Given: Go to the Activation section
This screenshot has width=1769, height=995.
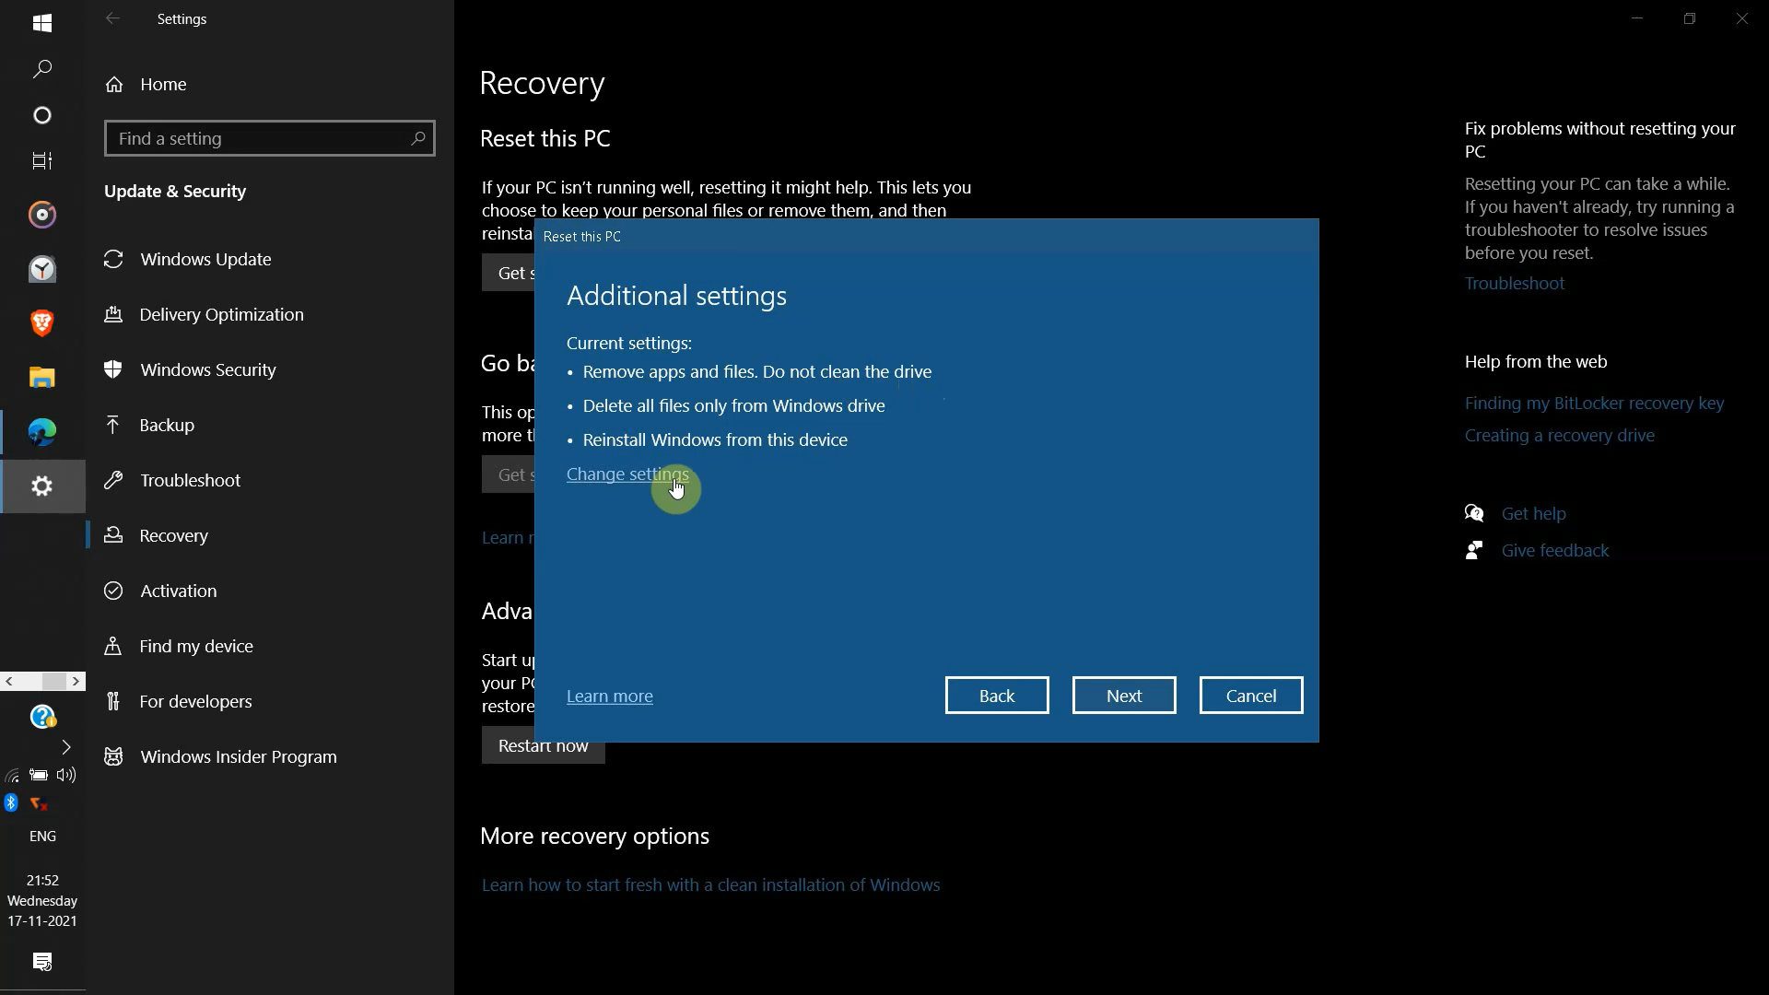Looking at the screenshot, I should point(178,591).
